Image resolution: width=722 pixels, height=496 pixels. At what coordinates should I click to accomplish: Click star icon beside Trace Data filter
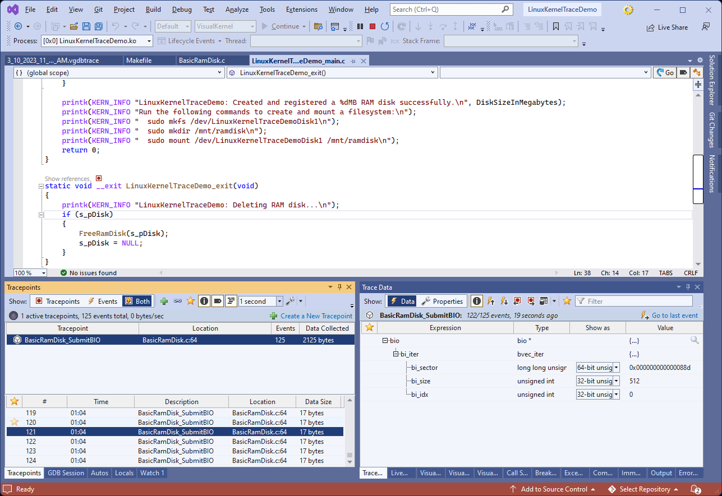click(x=567, y=301)
